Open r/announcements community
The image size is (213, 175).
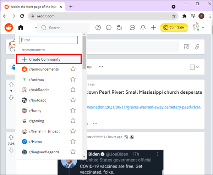tap(44, 69)
